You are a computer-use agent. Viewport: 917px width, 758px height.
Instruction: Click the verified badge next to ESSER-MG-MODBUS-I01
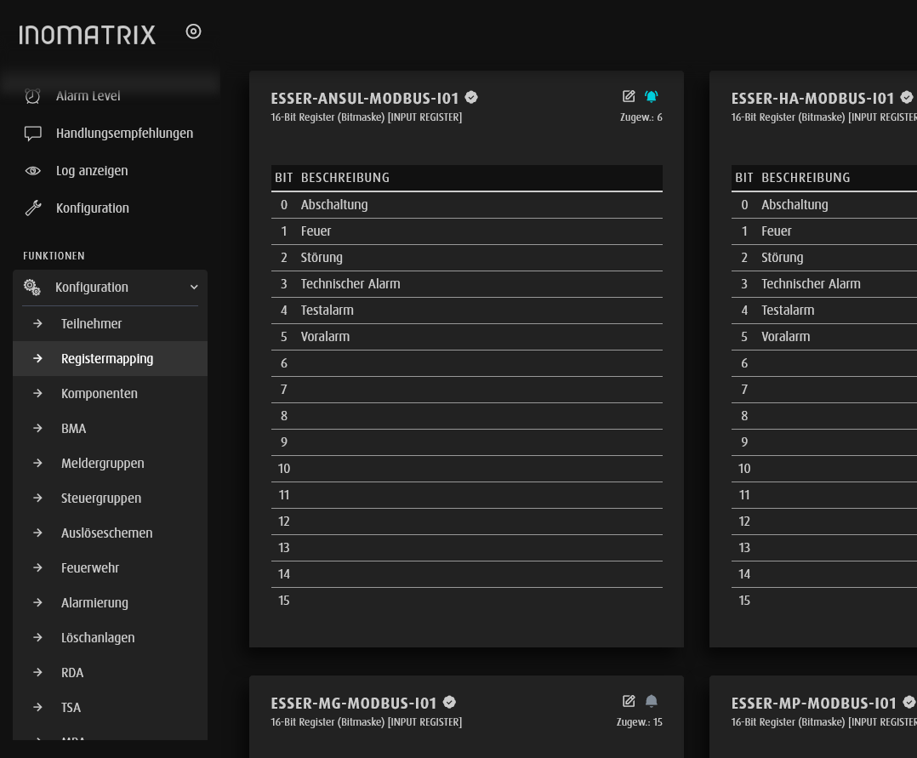pos(449,703)
